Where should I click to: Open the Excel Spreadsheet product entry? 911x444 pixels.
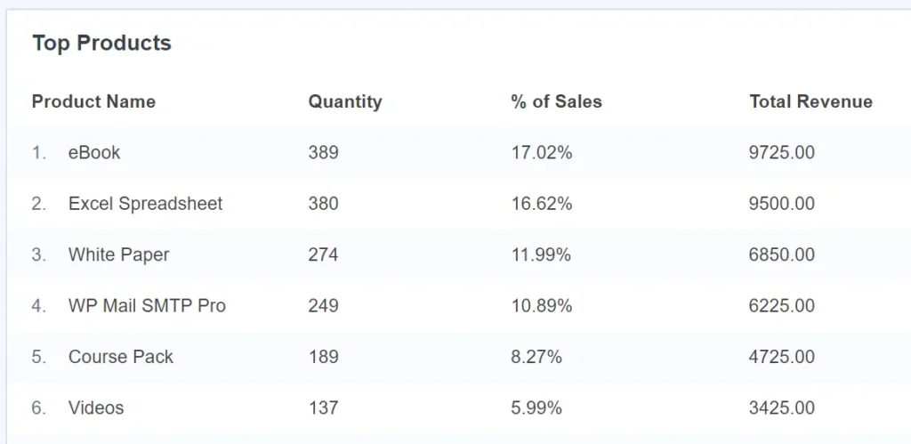pyautogui.click(x=145, y=204)
